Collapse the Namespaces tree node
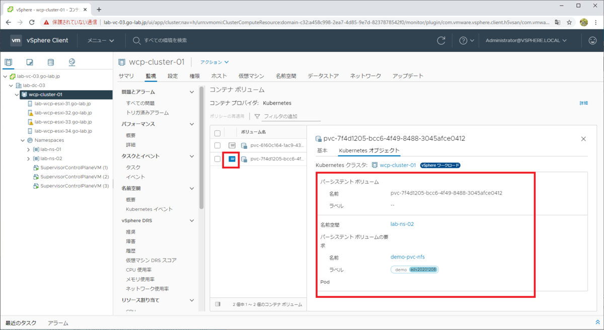 tap(23, 140)
